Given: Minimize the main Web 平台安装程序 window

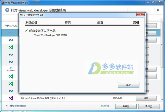Looking at the screenshot, I should (148, 2).
